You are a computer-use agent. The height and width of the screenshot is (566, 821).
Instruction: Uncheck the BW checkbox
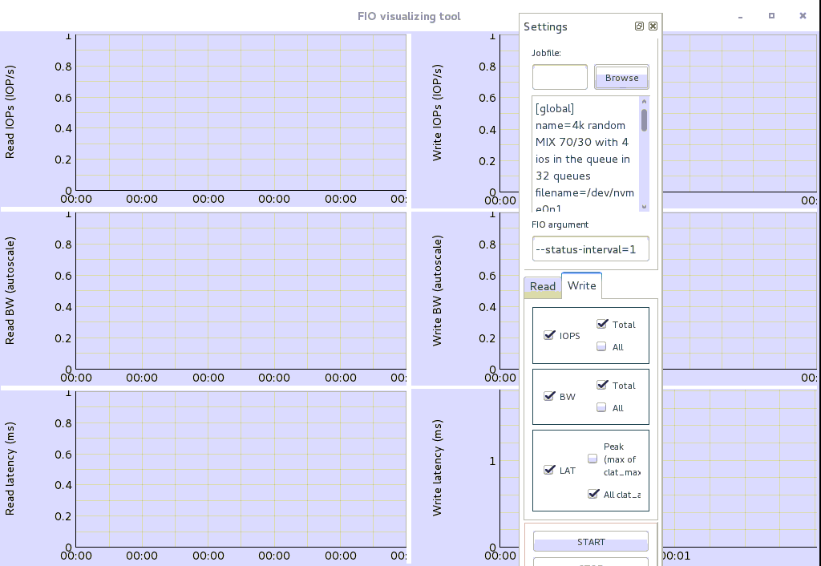coord(550,396)
